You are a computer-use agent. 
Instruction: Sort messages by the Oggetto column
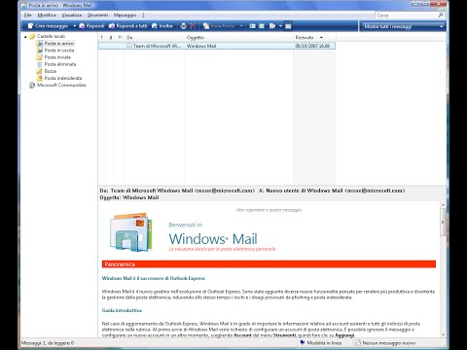[238, 38]
